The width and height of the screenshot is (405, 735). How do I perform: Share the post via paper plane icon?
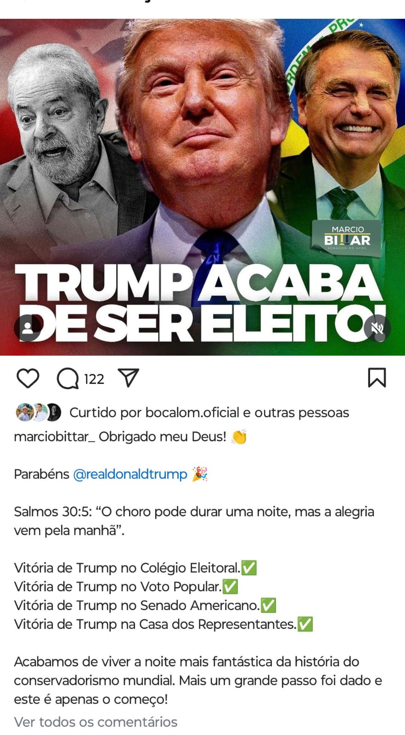coord(129,378)
